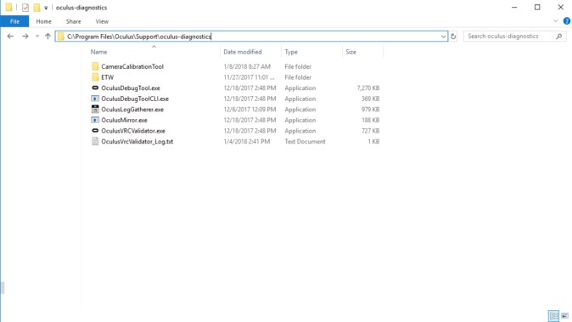The height and width of the screenshot is (322, 572).
Task: Click the OculusLogGatherer.exe file icon
Action: (95, 109)
